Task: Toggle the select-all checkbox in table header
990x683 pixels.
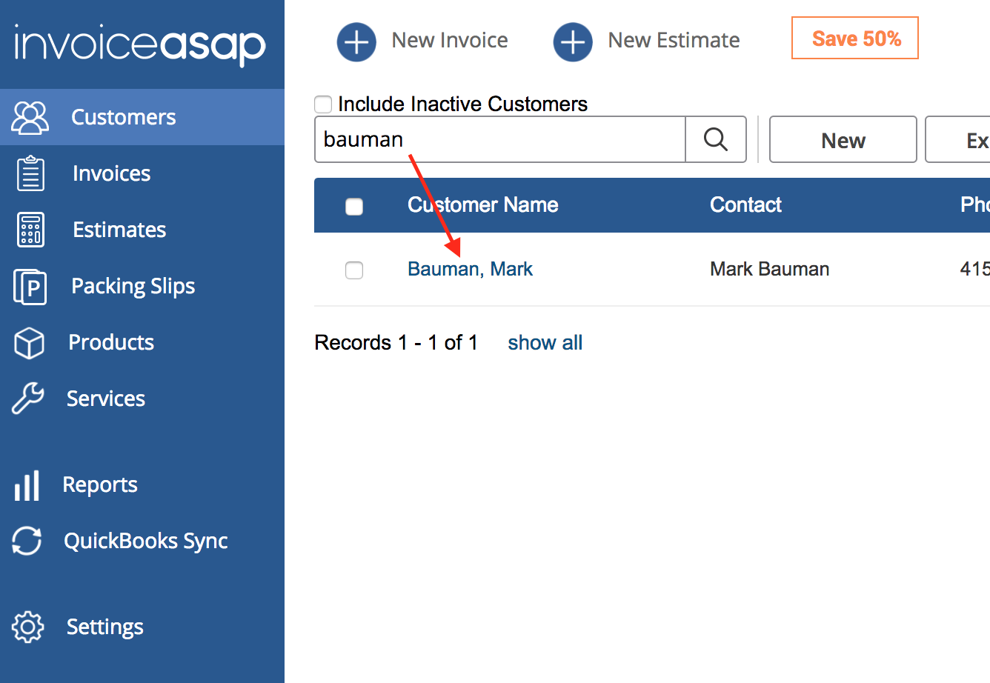Action: click(354, 206)
